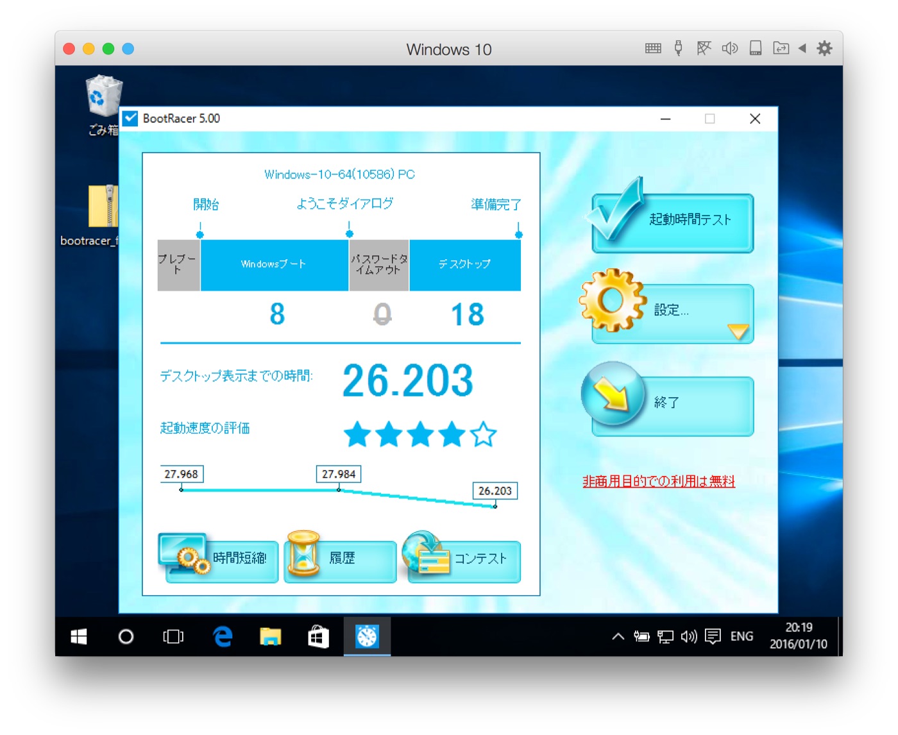The width and height of the screenshot is (898, 735).
Task: Click the boot speed star rating
Action: (x=419, y=434)
